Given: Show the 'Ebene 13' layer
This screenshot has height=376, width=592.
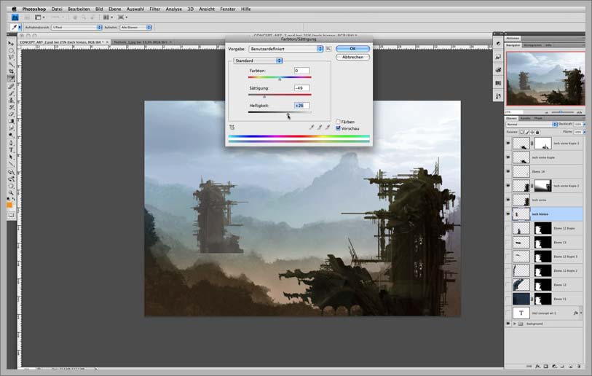Looking at the screenshot, I should pyautogui.click(x=508, y=242).
